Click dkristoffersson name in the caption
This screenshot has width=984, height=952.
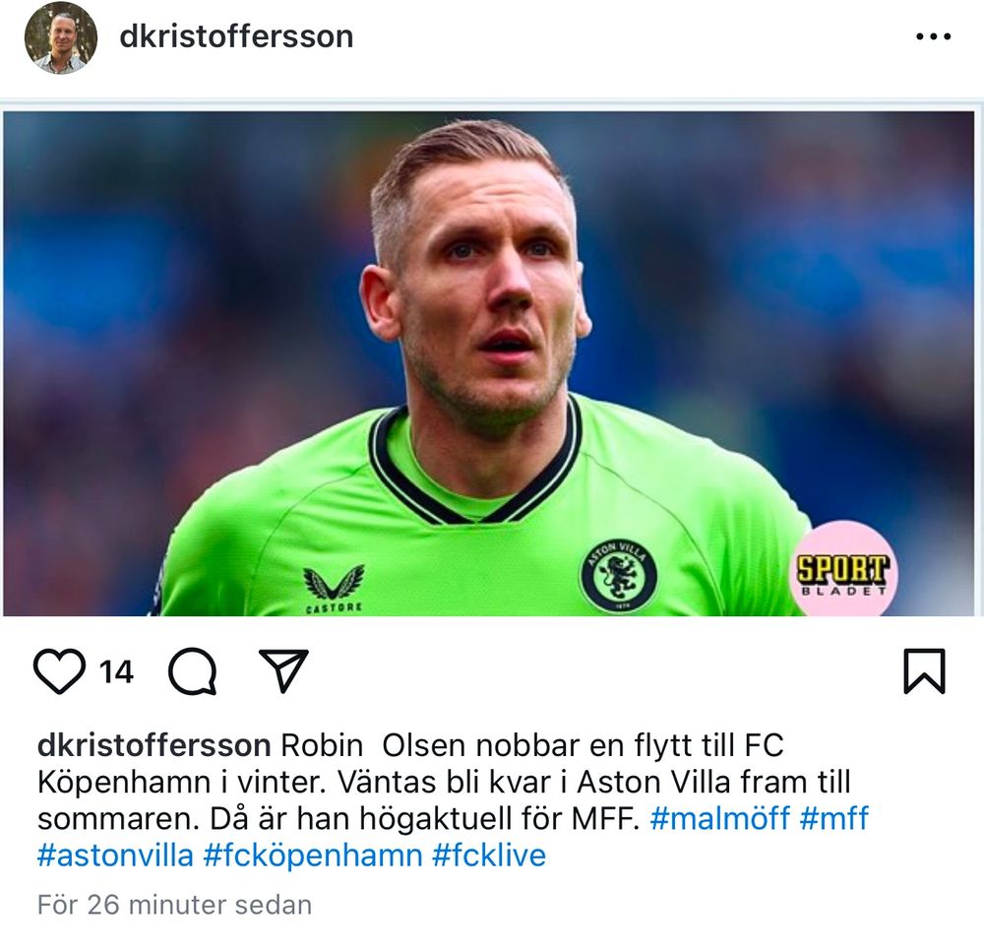tap(154, 745)
